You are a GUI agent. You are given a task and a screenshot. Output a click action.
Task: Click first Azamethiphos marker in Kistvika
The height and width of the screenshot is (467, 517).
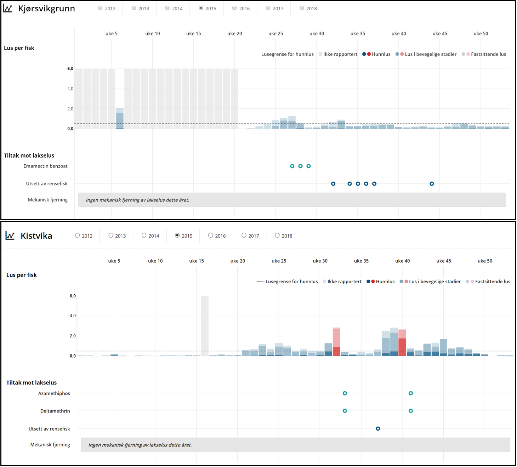click(x=345, y=393)
